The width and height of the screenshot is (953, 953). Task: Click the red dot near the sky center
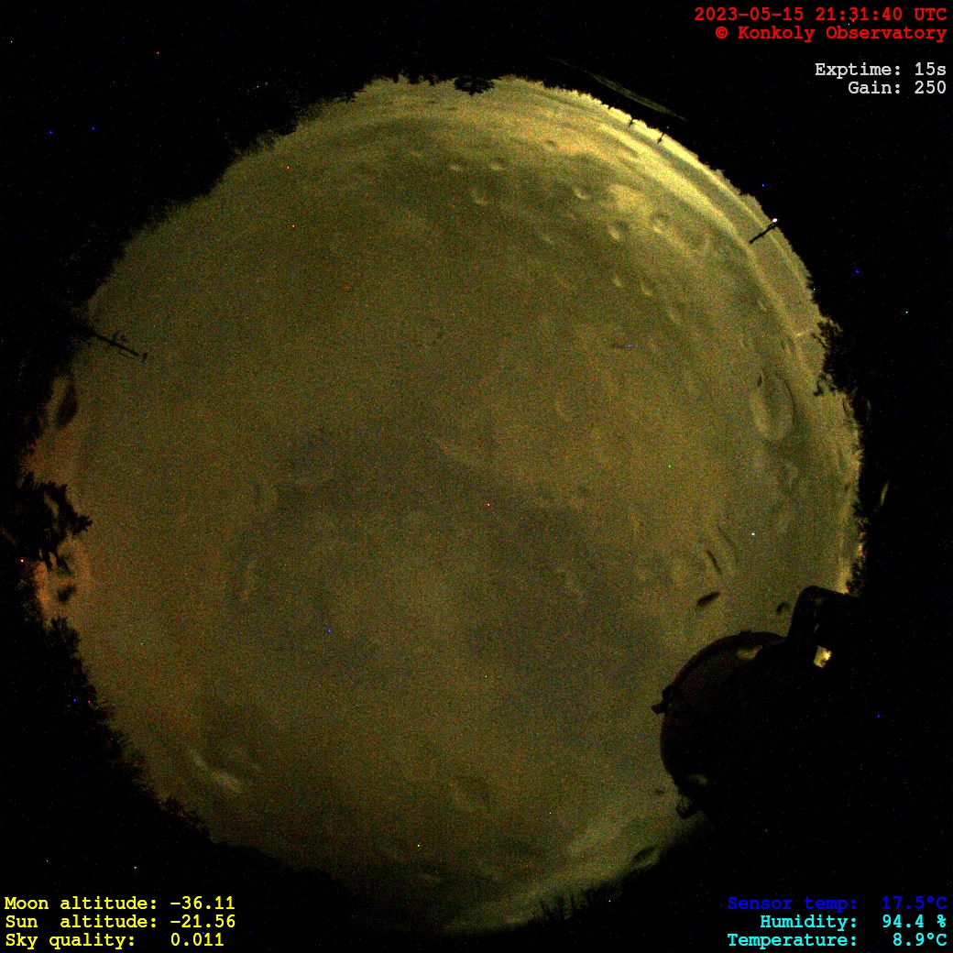click(x=487, y=505)
